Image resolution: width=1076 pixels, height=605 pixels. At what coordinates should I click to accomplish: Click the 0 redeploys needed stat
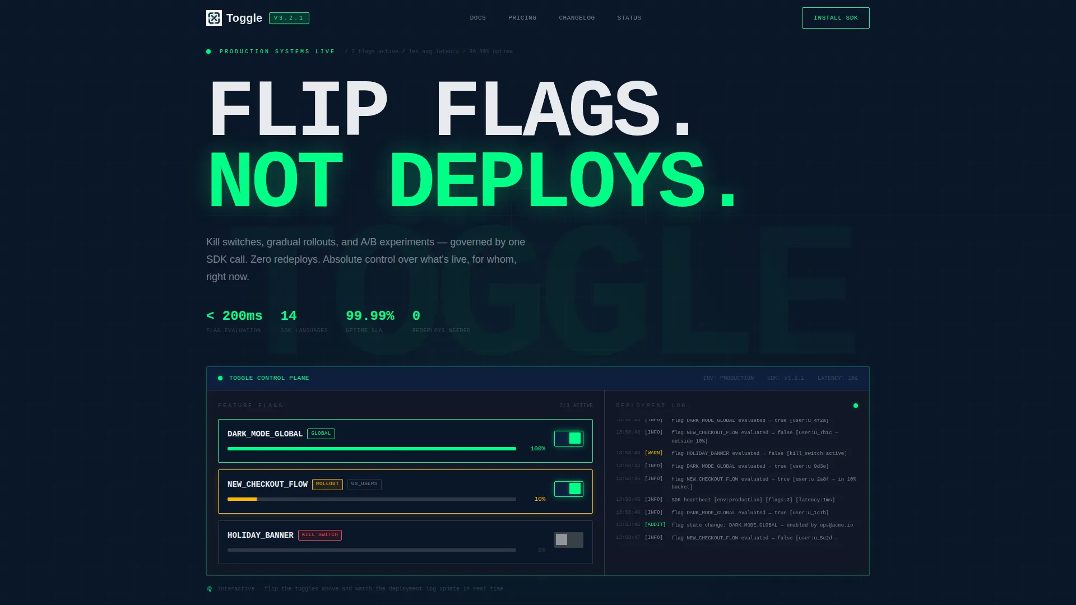(442, 322)
